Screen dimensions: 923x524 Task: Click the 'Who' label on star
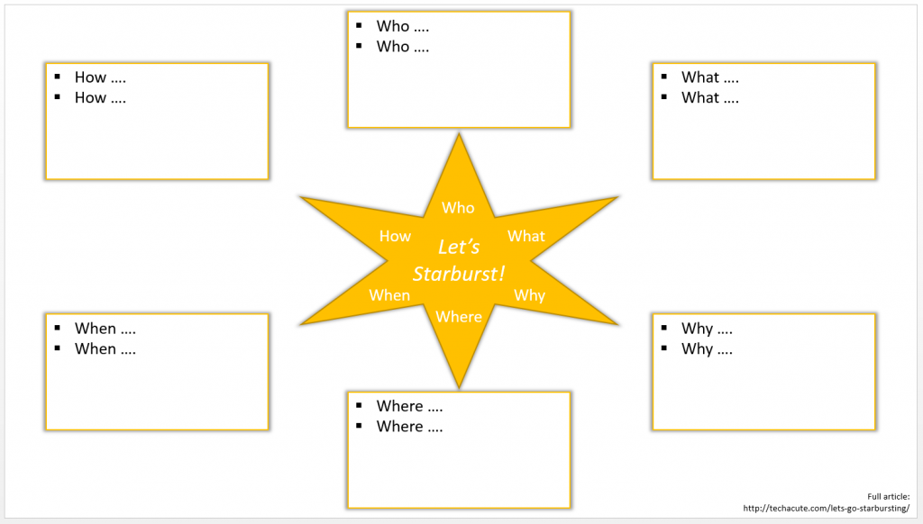458,208
